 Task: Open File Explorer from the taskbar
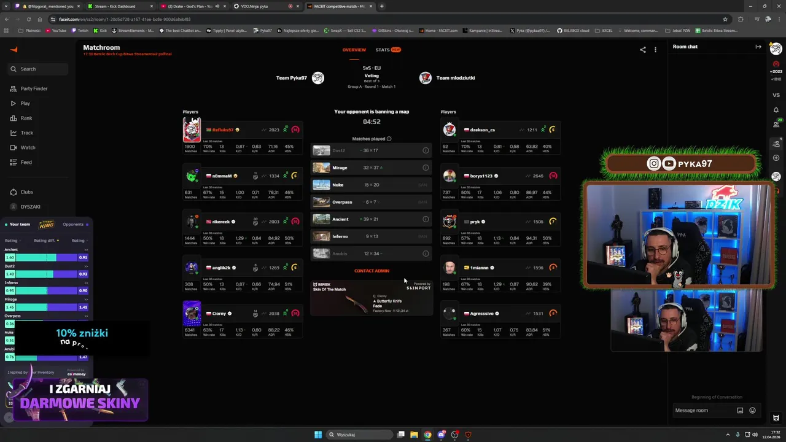[414, 435]
